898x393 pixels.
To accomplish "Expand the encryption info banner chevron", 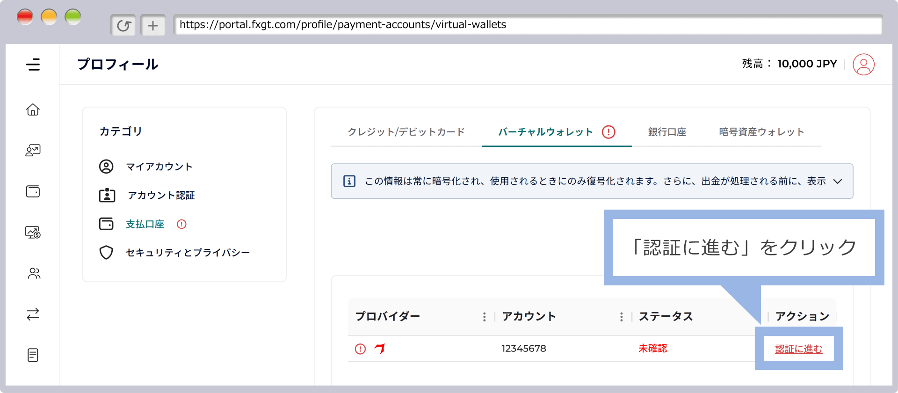I will tap(837, 182).
